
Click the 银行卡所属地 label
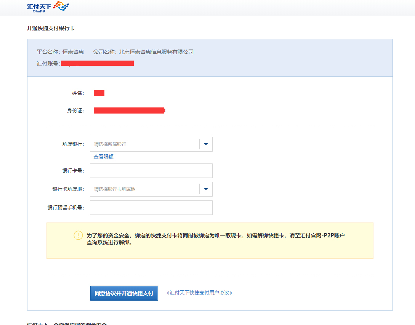pos(68,189)
